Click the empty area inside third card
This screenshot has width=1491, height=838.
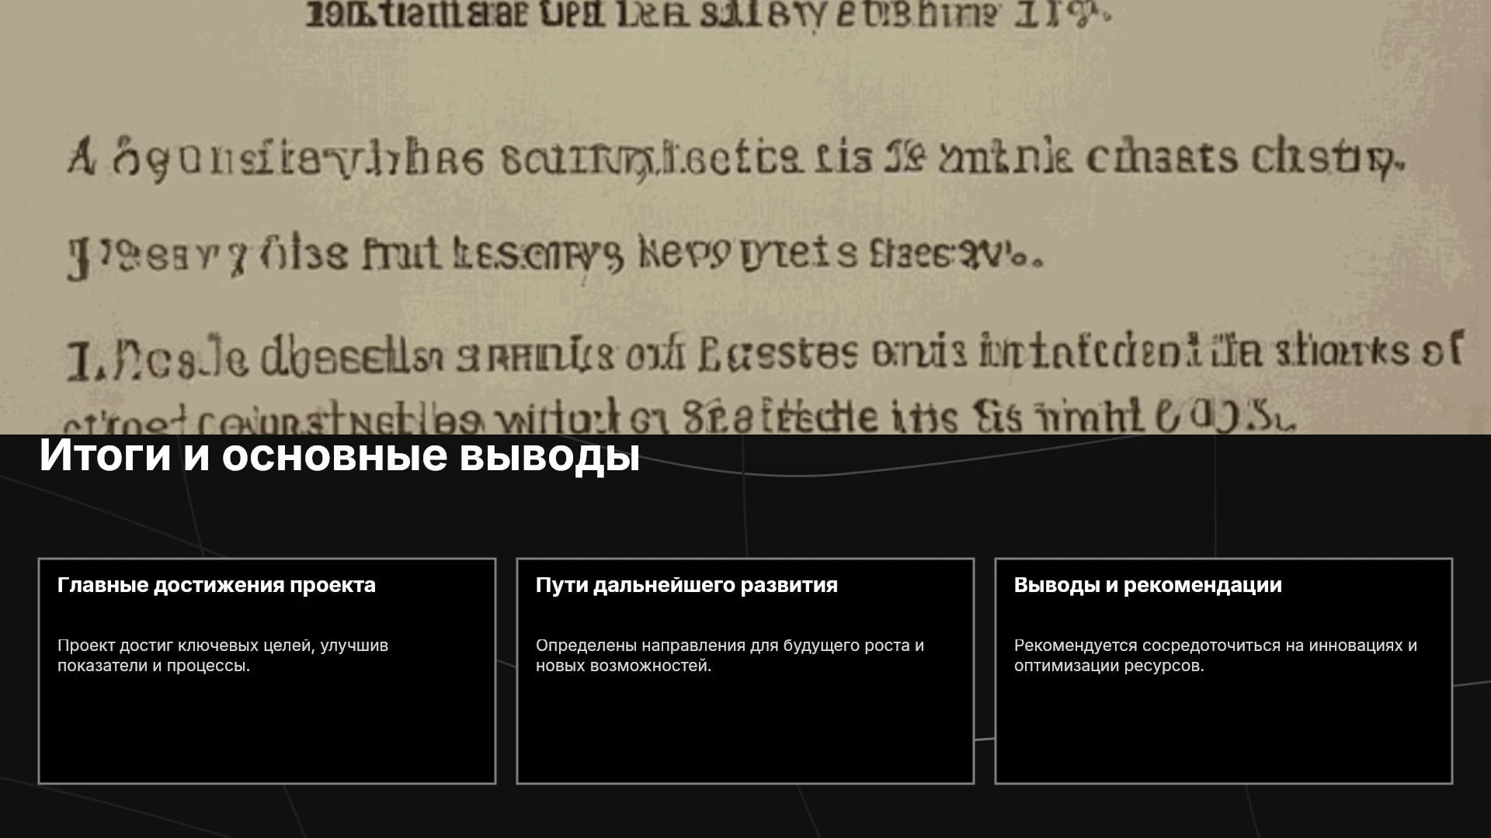click(x=1224, y=729)
